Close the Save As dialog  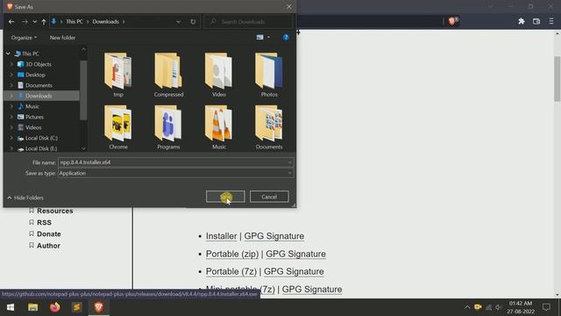(x=289, y=6)
